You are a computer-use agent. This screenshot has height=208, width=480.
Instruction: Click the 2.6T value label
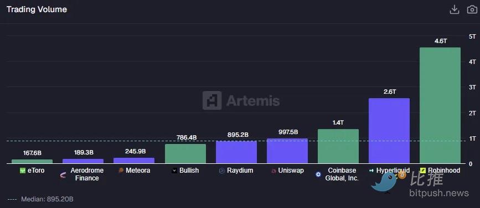(389, 92)
